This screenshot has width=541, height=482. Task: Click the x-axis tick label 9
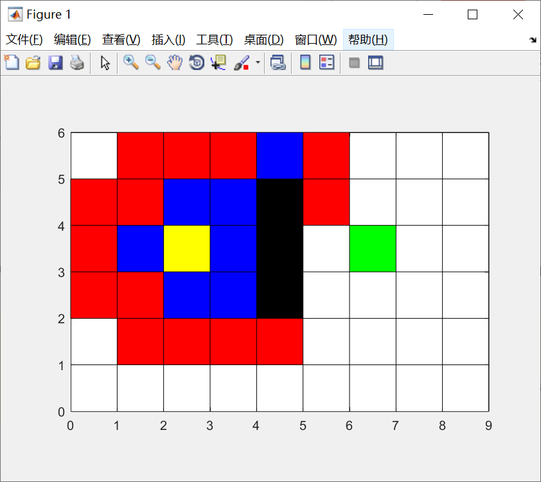tap(488, 425)
